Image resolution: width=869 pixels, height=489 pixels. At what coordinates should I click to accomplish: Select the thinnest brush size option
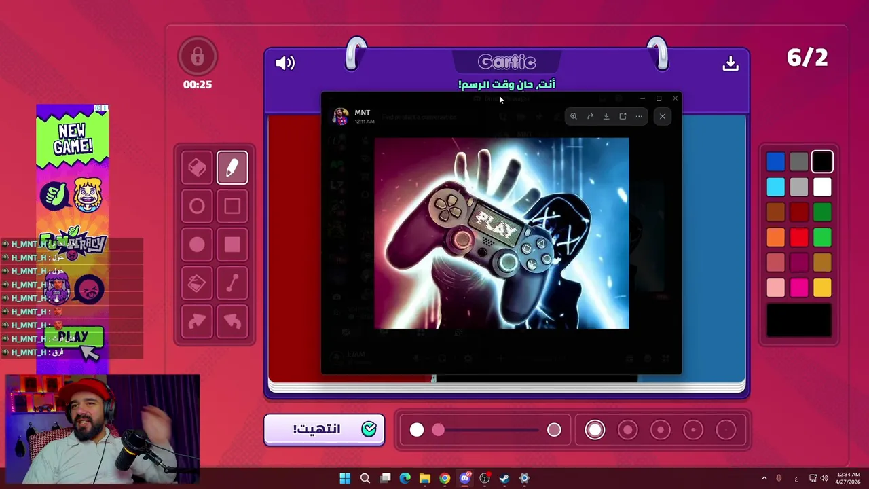point(726,430)
